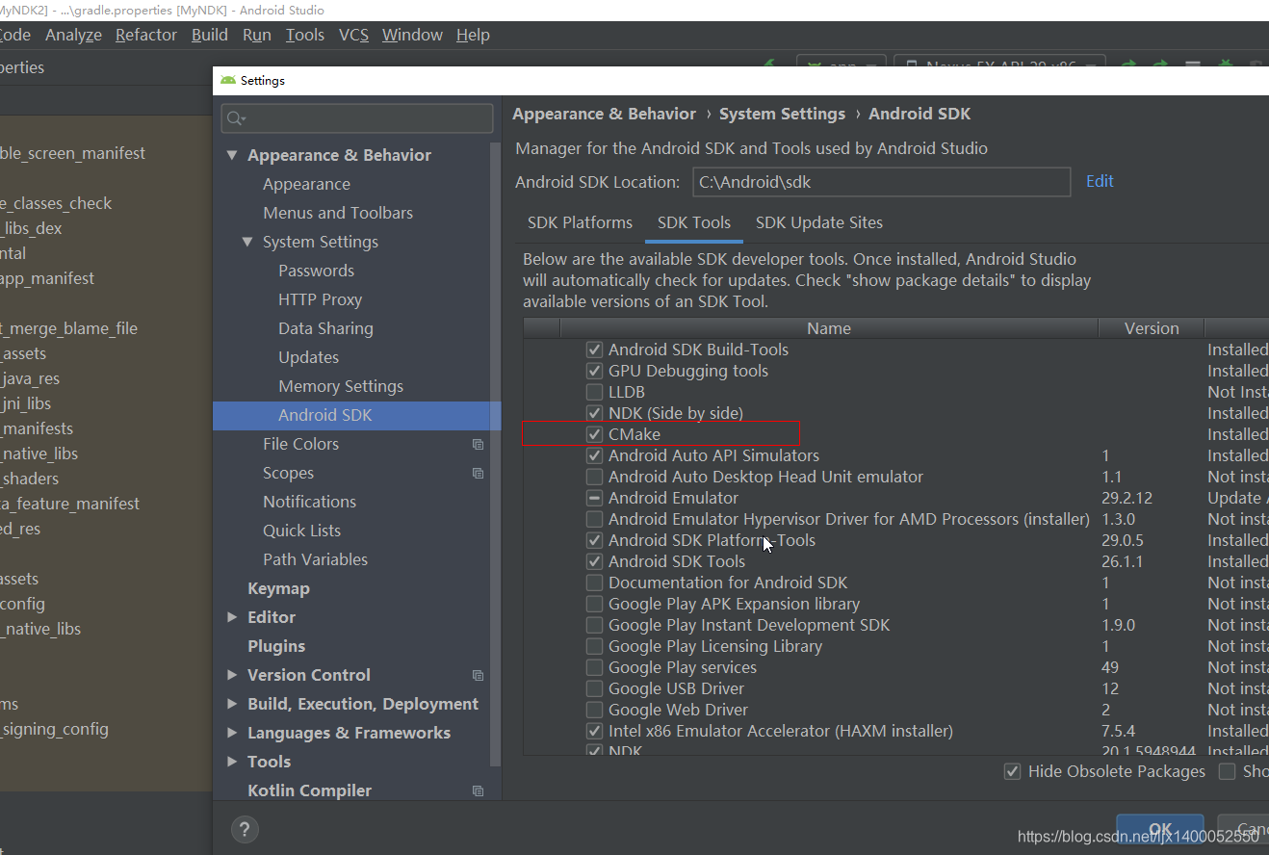The image size is (1269, 855).
Task: Expand the Editor settings section
Action: (x=232, y=617)
